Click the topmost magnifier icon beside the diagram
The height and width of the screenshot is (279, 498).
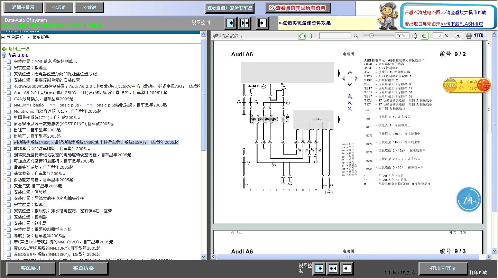[350, 97]
